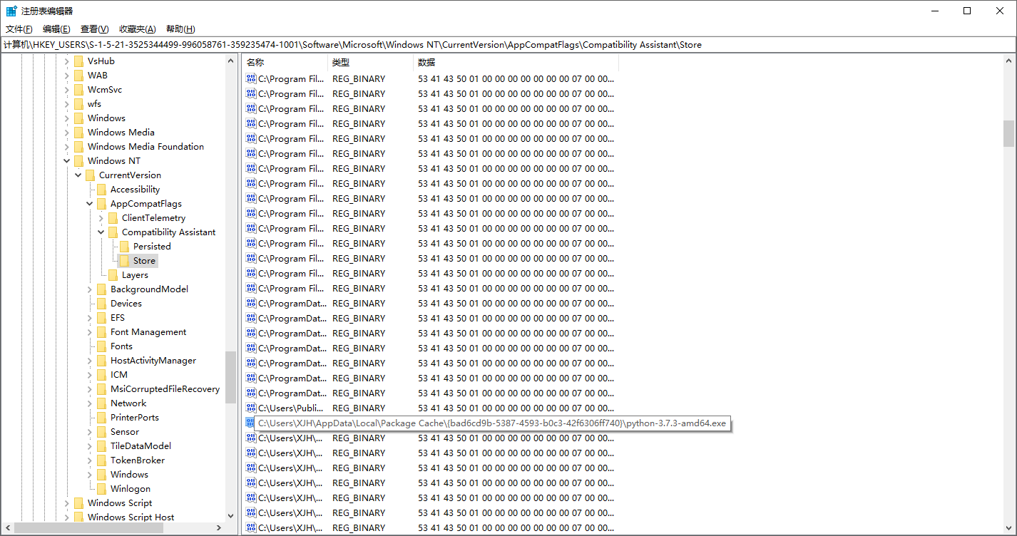Click the Windows Script Host folder icon
The image size is (1017, 536).
point(78,517)
